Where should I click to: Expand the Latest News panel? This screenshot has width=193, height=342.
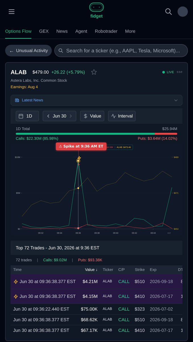point(96,100)
